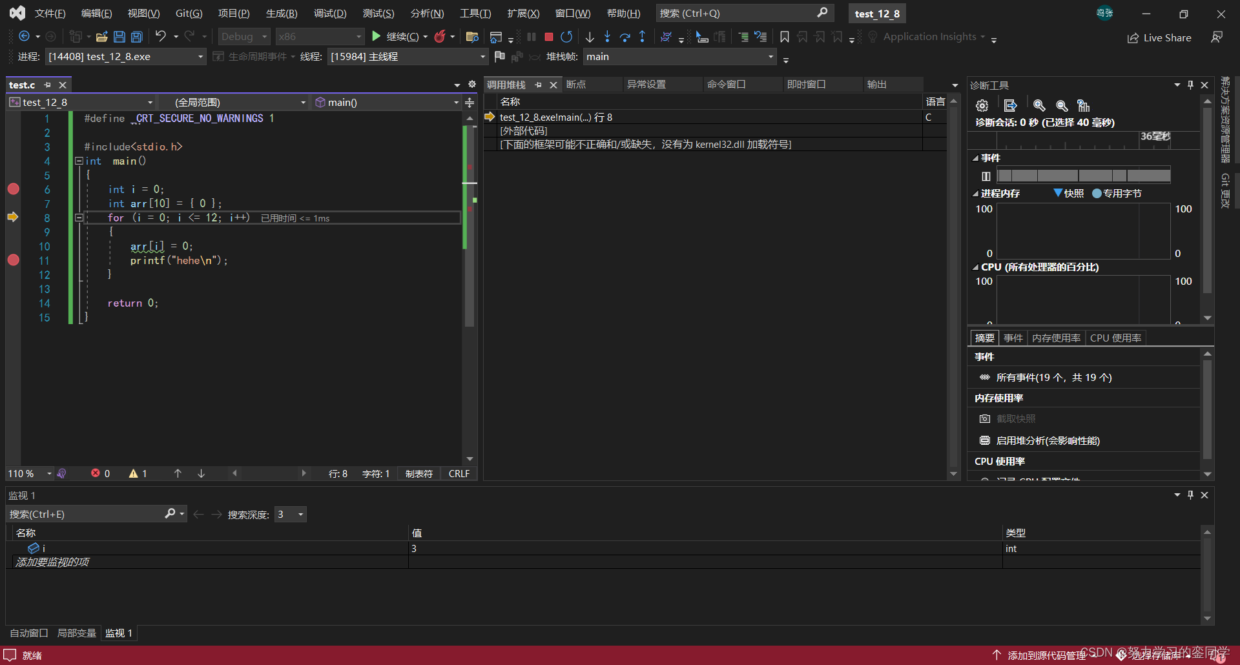Screen dimensions: 1240x665
Task: Open diagnostic tools settings gear
Action: point(982,106)
